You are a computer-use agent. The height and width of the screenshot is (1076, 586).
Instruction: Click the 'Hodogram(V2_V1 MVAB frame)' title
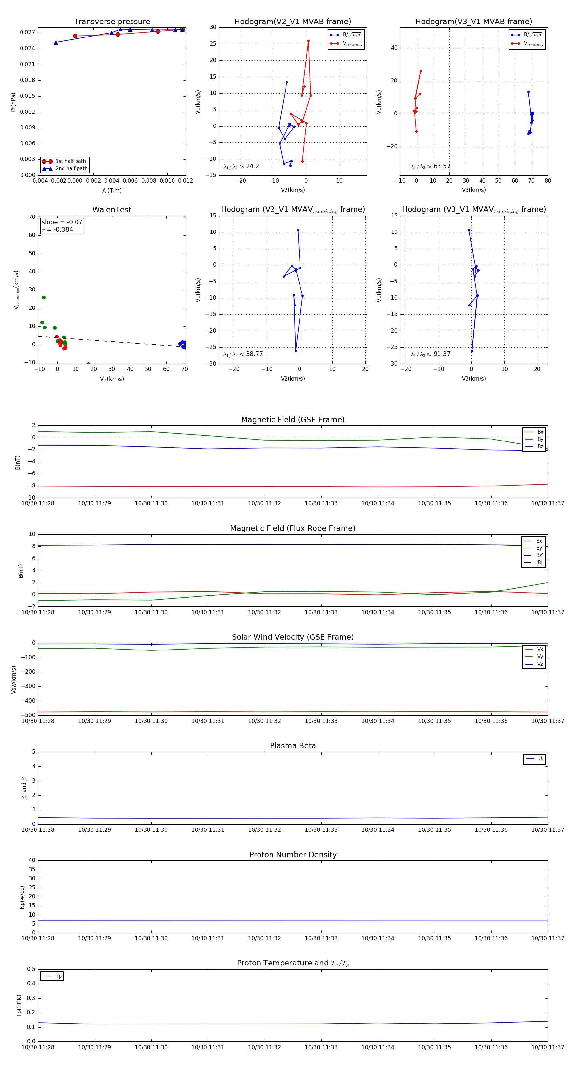[x=293, y=22]
